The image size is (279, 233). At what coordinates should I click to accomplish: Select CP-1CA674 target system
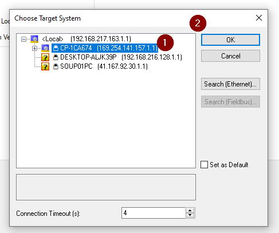tap(105, 48)
